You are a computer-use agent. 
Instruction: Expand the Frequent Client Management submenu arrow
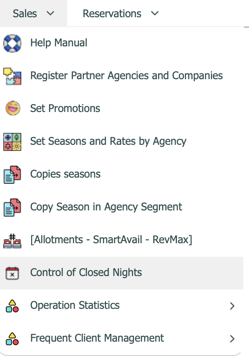pyautogui.click(x=232, y=338)
